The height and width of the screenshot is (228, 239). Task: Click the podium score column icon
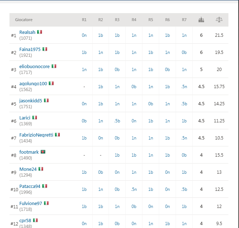[201, 20]
